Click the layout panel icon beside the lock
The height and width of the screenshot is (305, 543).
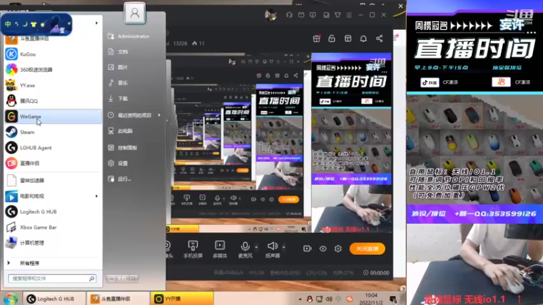tap(348, 39)
